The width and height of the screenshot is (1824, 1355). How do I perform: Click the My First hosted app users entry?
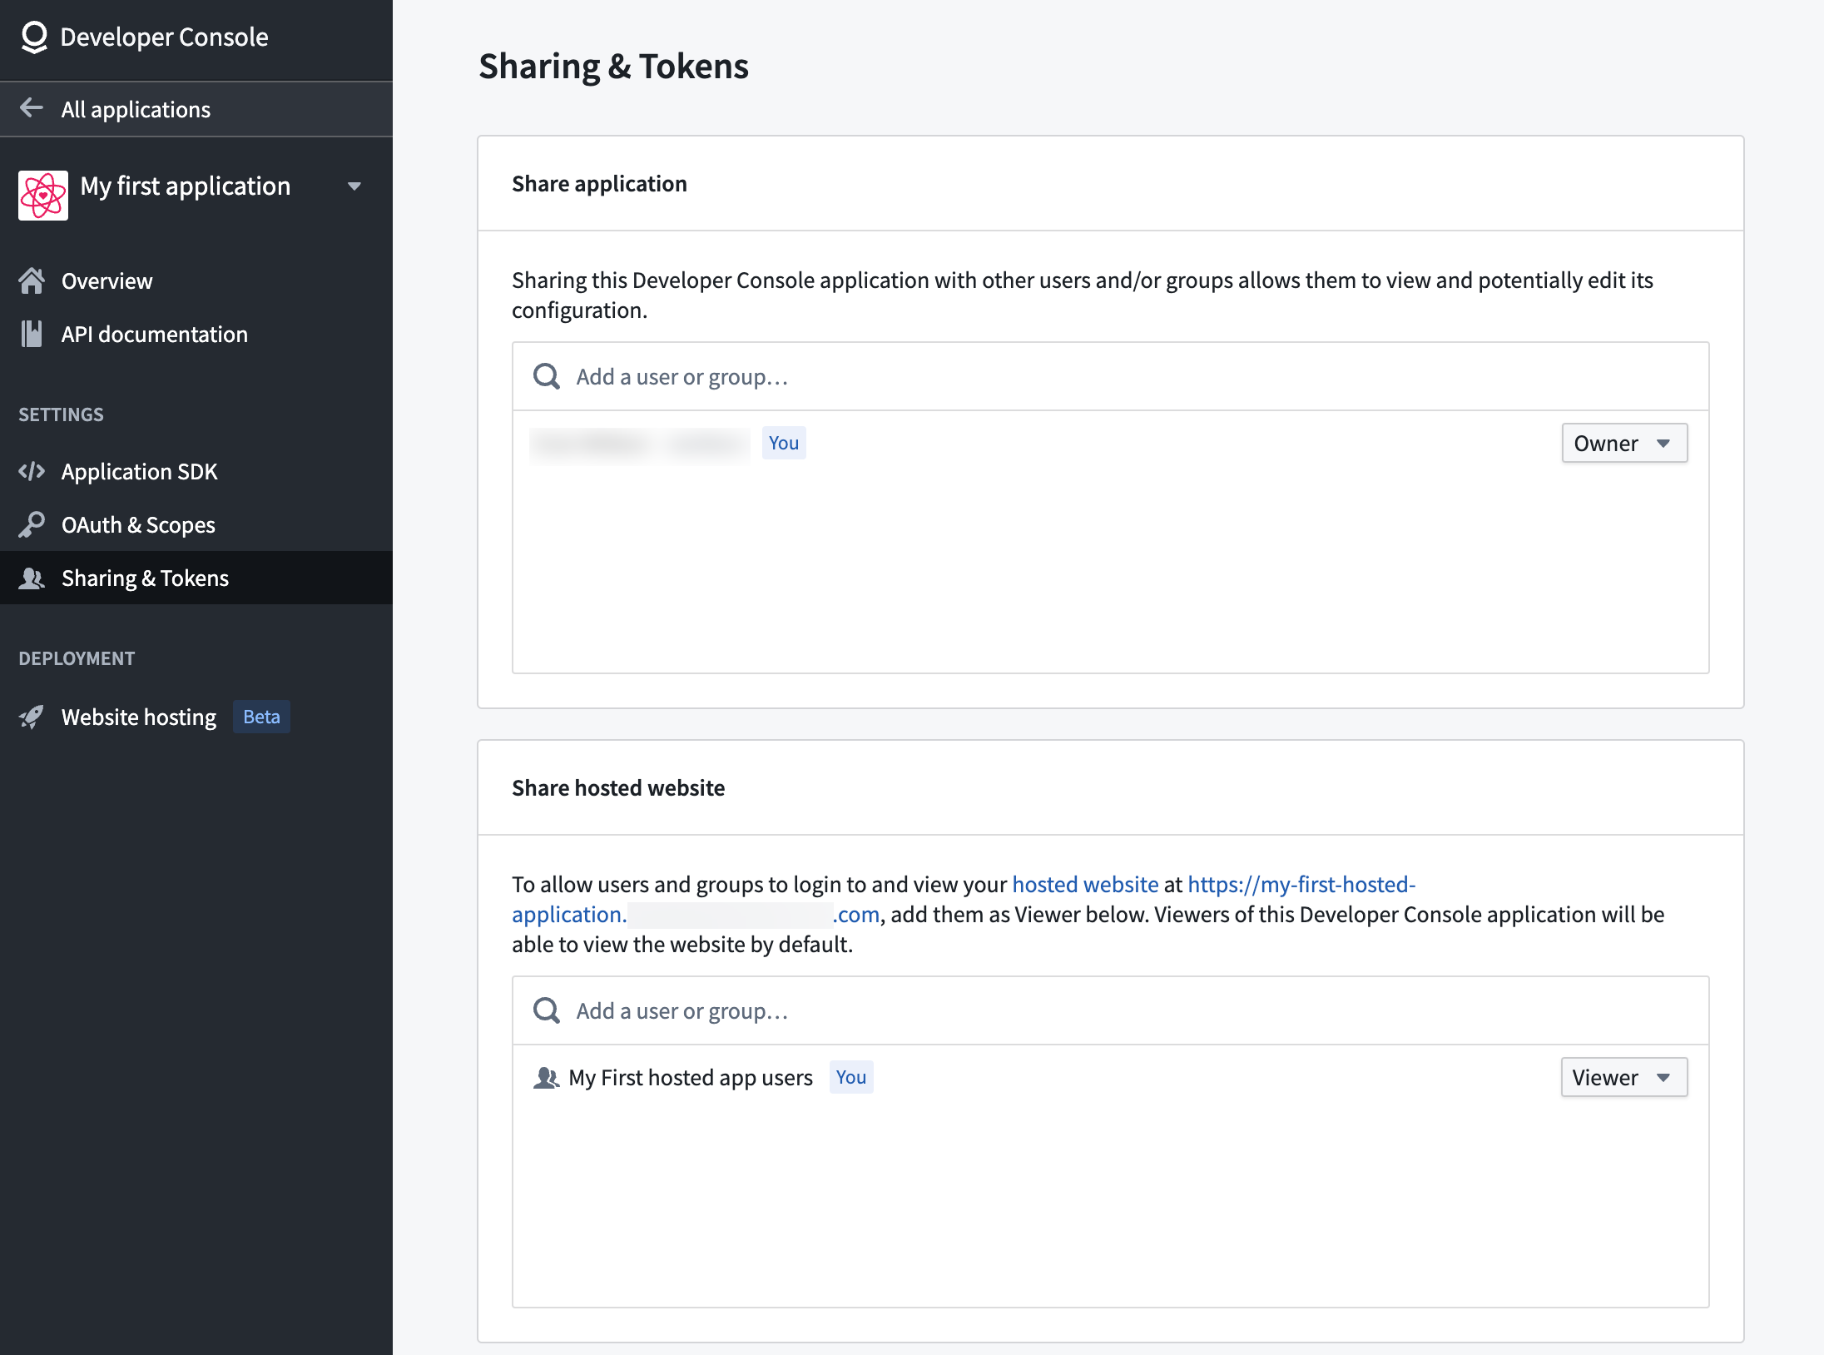689,1078
